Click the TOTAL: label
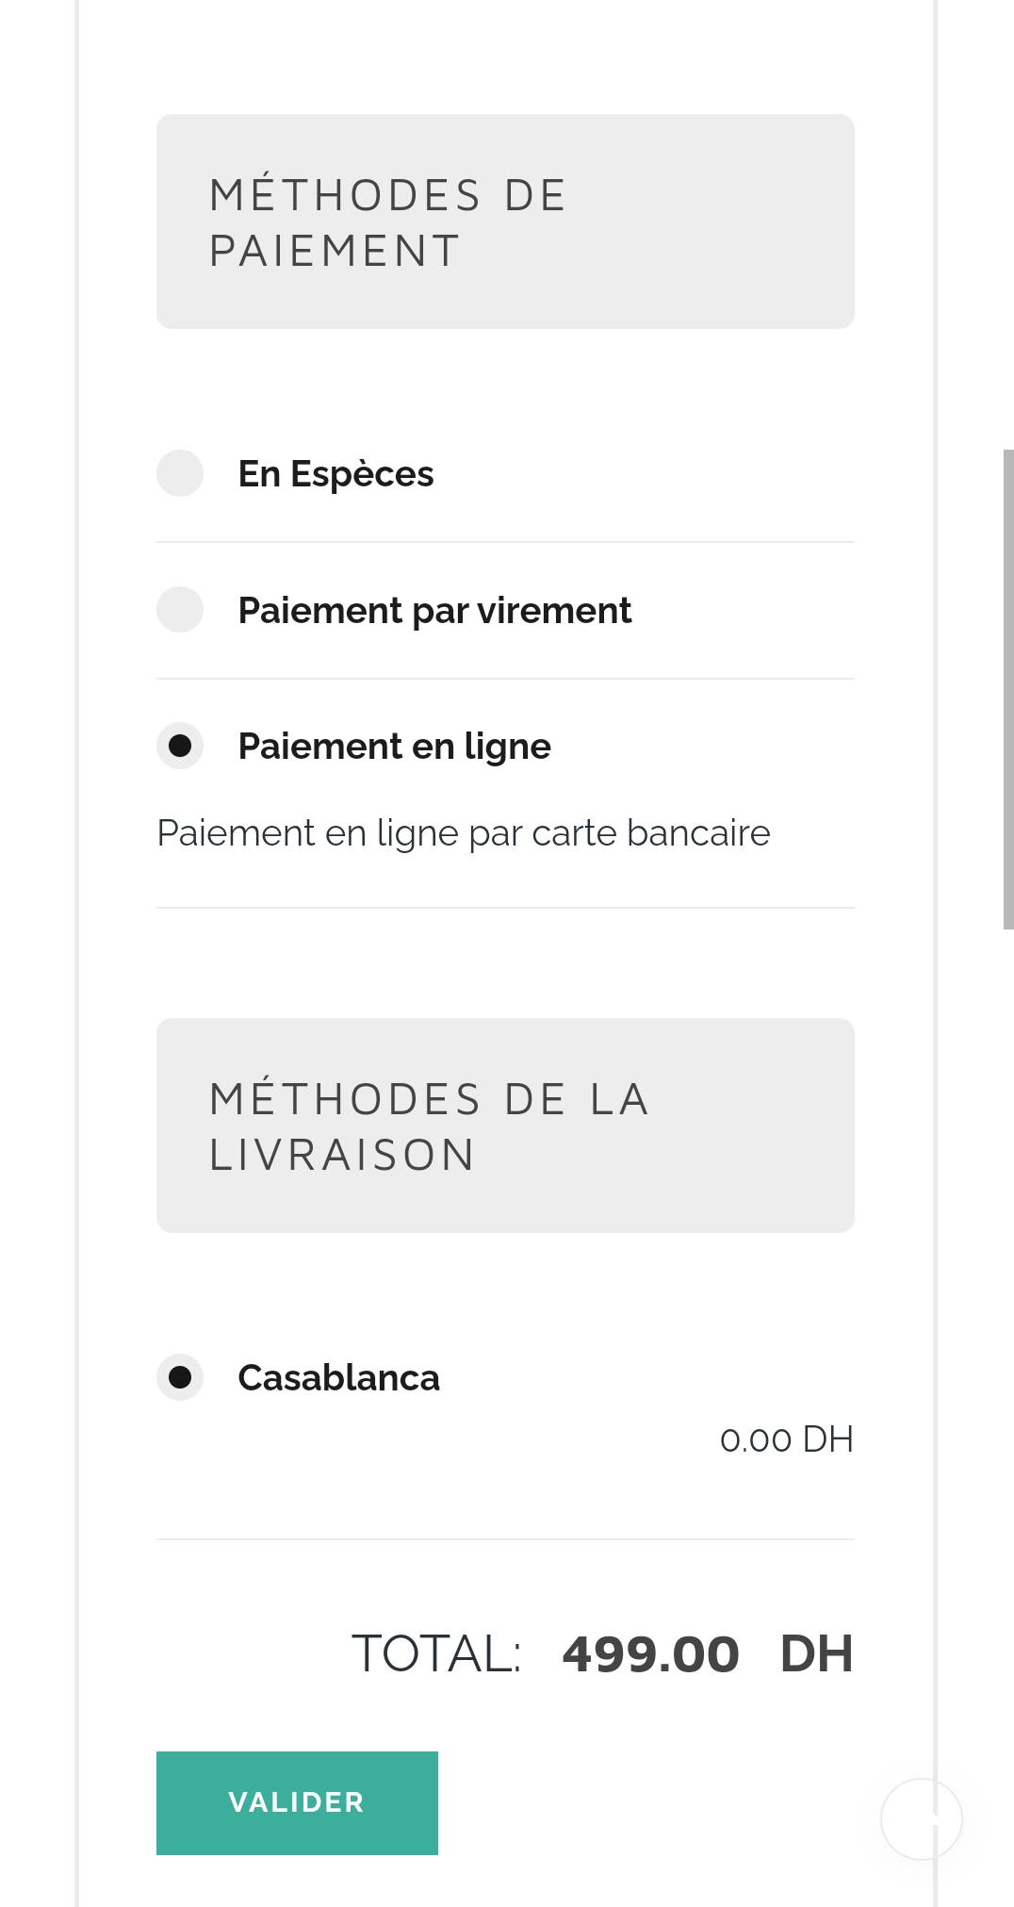 pos(436,1654)
